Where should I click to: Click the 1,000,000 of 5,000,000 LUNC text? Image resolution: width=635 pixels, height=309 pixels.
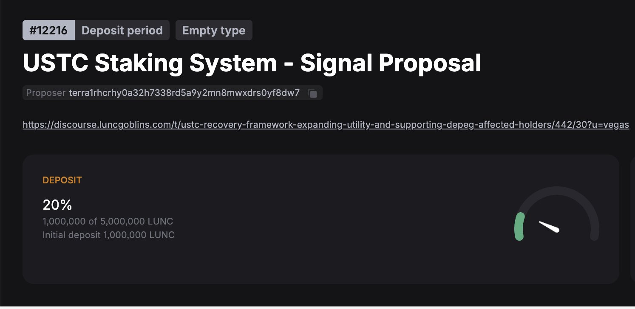[108, 222]
